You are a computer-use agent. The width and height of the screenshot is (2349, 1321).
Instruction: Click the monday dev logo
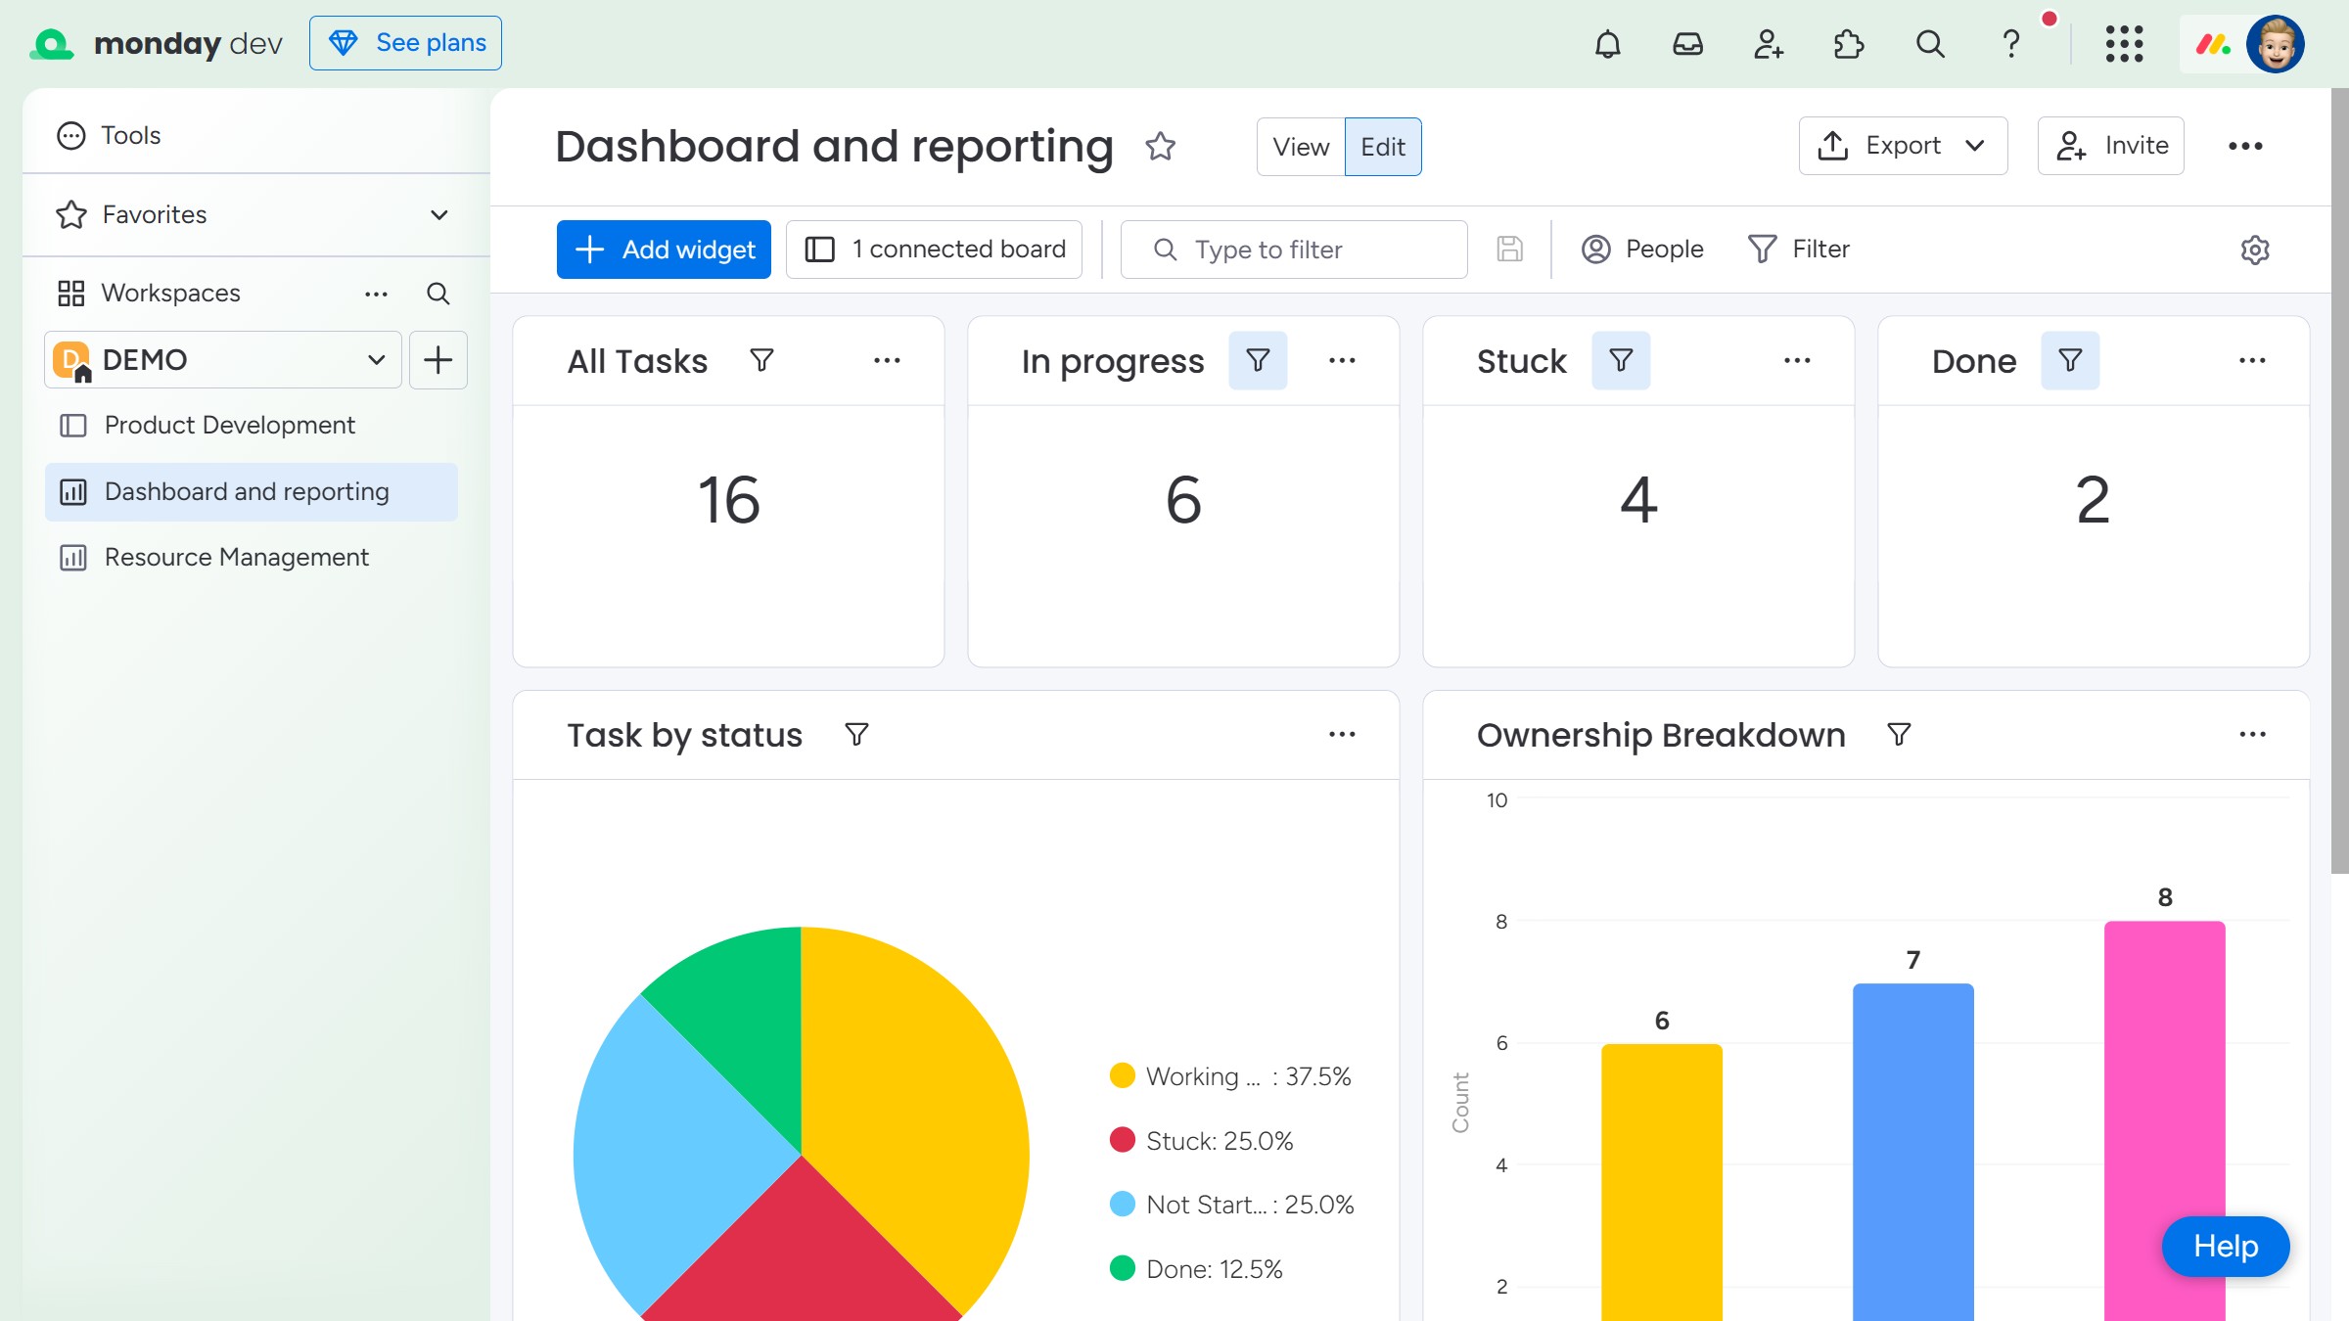(157, 43)
